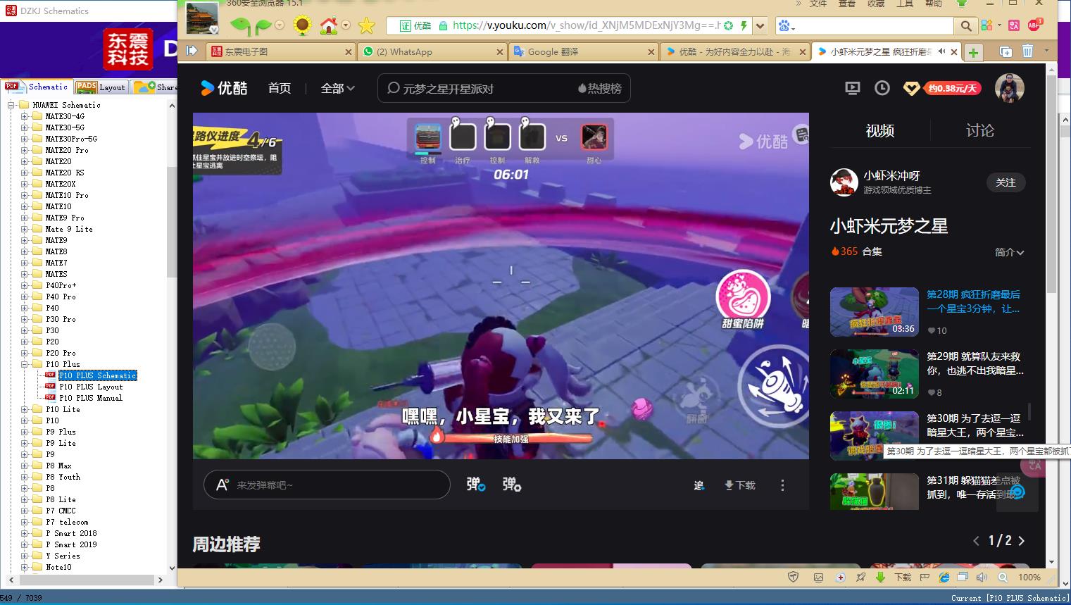Select the 视频 tab in right panel
This screenshot has height=605, width=1071.
tap(879, 130)
